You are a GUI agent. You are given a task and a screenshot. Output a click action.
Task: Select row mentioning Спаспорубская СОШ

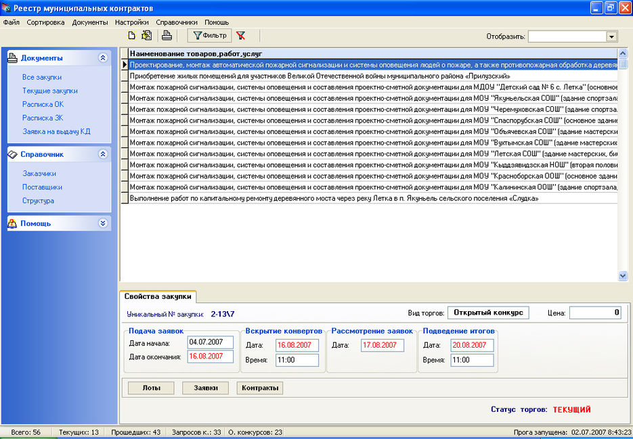tap(373, 120)
